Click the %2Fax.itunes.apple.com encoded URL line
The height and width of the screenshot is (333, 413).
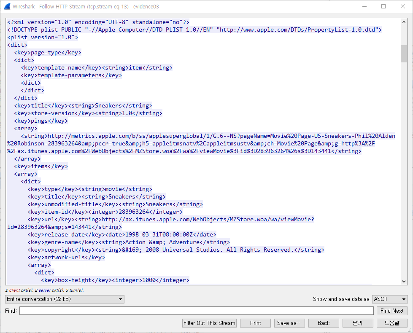tap(184, 151)
